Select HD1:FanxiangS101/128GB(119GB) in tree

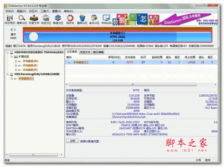(x=37, y=74)
